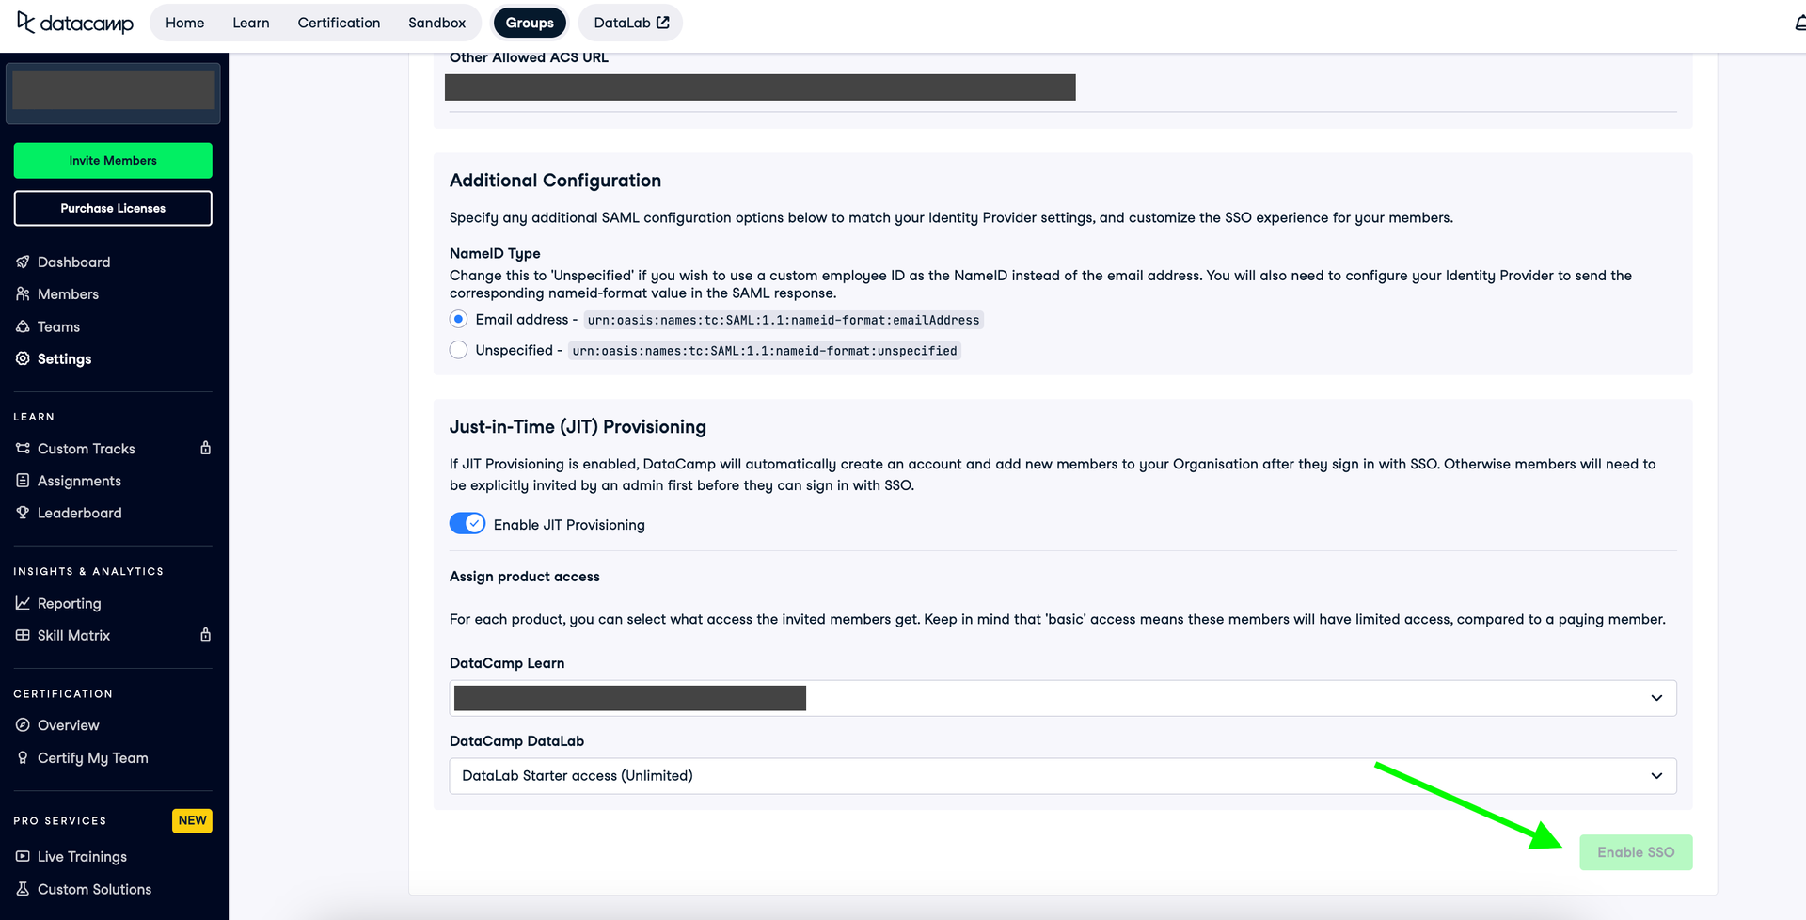Click the Certify My Team badge icon
This screenshot has height=920, width=1806.
[23, 757]
